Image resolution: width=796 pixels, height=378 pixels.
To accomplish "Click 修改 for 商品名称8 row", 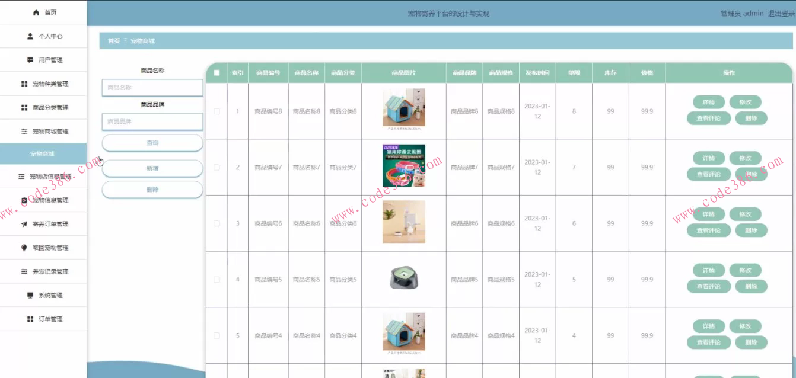I will [x=746, y=102].
